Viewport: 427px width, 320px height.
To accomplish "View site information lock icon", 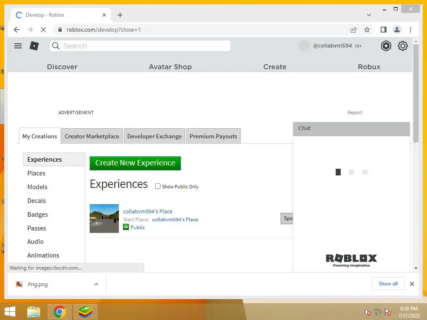I will (x=60, y=30).
